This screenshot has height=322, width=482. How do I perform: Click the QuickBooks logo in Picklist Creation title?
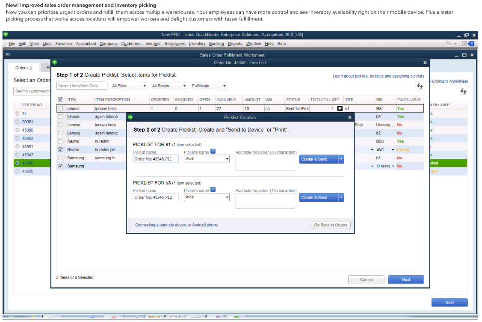click(130, 117)
